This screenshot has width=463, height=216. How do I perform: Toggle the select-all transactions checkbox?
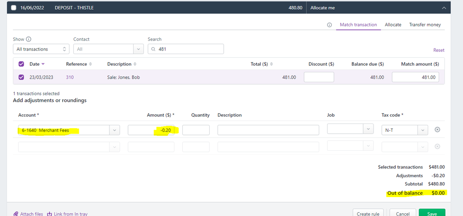(21, 64)
